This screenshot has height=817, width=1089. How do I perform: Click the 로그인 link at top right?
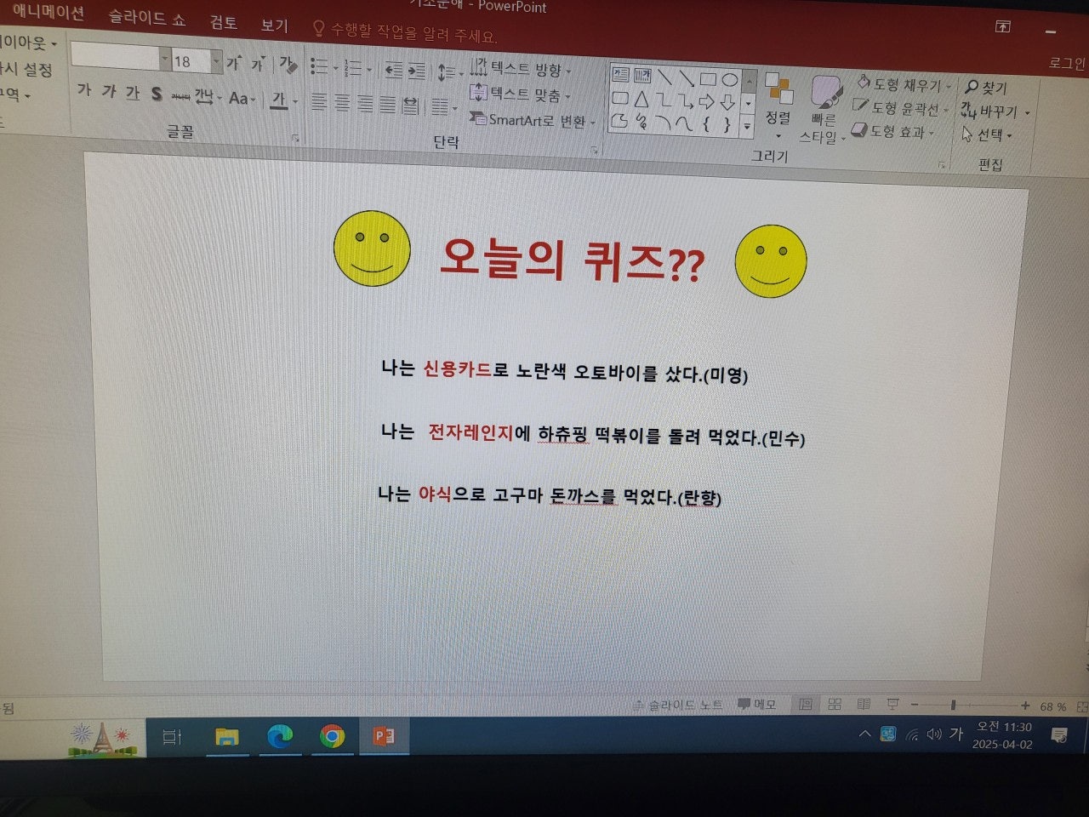(x=1064, y=63)
